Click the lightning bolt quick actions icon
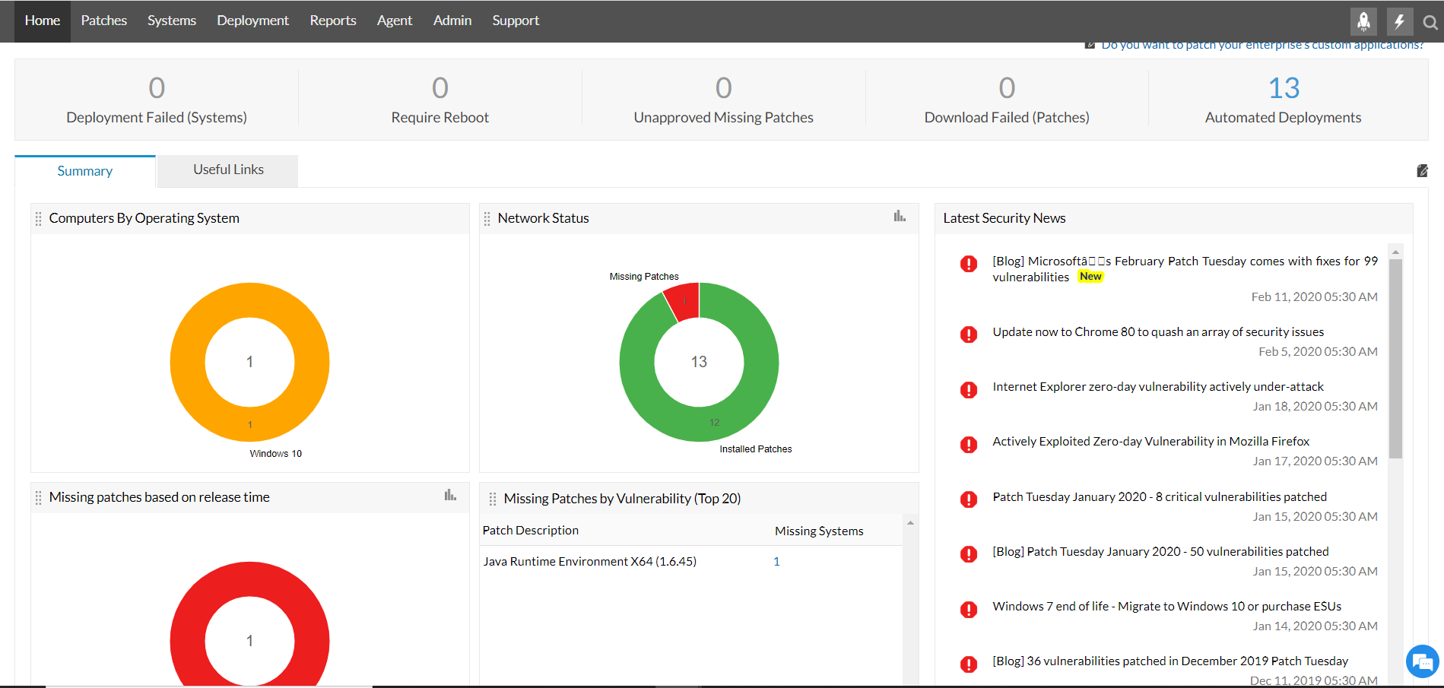Screen dimensions: 1444x688 (1399, 21)
